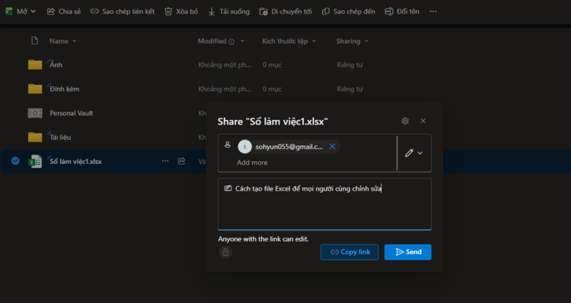The width and height of the screenshot is (571, 303).
Task: Click the lock link settings icon
Action: pos(225,252)
